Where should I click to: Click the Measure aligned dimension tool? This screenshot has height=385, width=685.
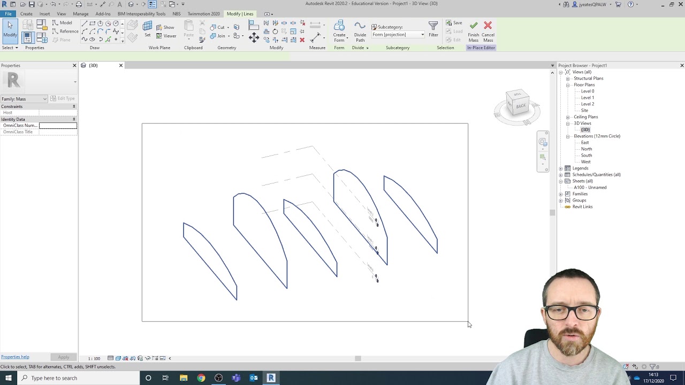316,37
